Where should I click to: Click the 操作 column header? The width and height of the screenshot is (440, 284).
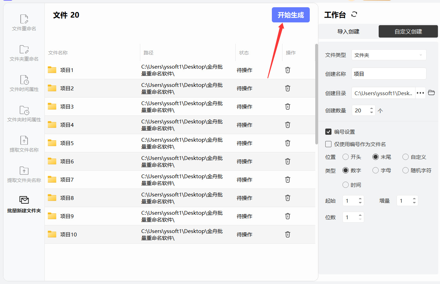(291, 53)
